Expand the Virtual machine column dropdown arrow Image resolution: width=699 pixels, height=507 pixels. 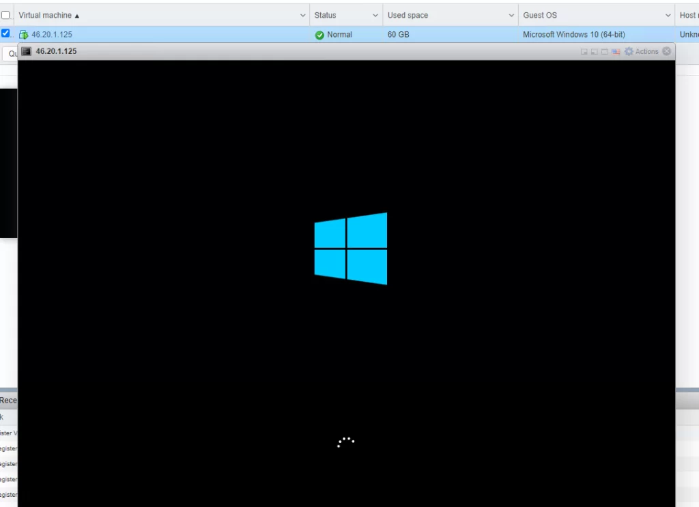pos(303,15)
